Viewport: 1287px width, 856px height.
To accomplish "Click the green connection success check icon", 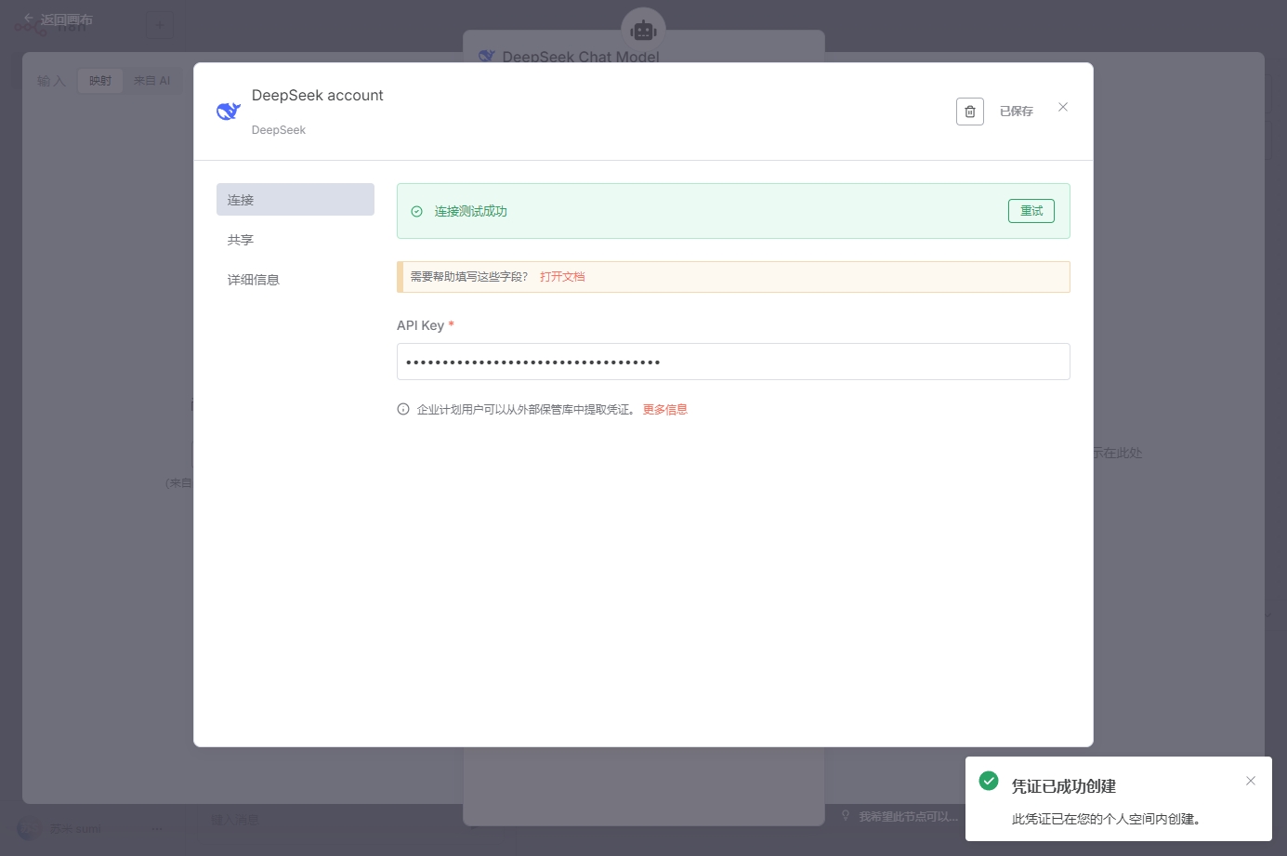I will 416,212.
